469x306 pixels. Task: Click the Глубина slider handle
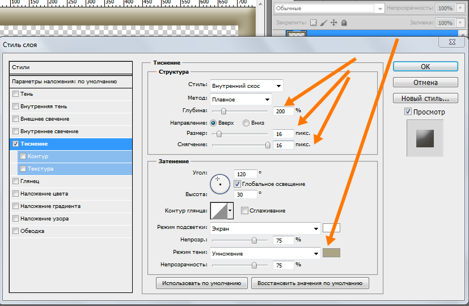click(x=223, y=111)
